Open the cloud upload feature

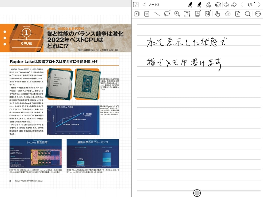coord(227,14)
